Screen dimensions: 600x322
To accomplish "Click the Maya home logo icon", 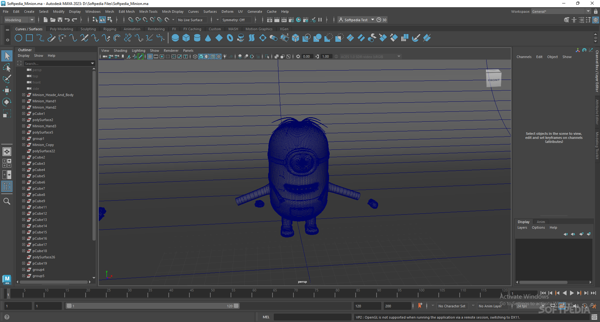I will (7, 279).
